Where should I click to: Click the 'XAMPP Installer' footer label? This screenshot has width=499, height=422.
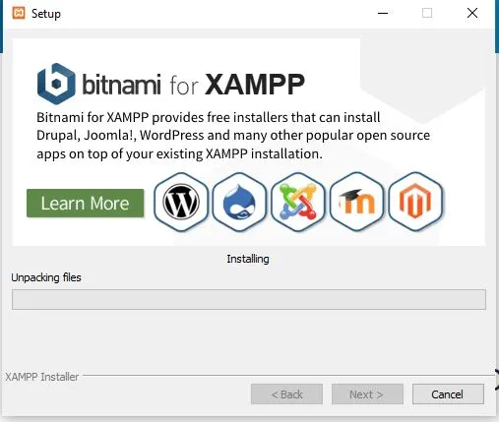point(42,377)
